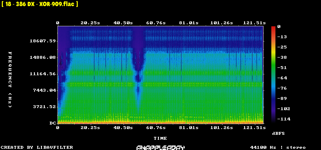The image size is (321, 150).
Task: Click the 121.51s marker on bottom time axis
Action: [x=255, y=128]
